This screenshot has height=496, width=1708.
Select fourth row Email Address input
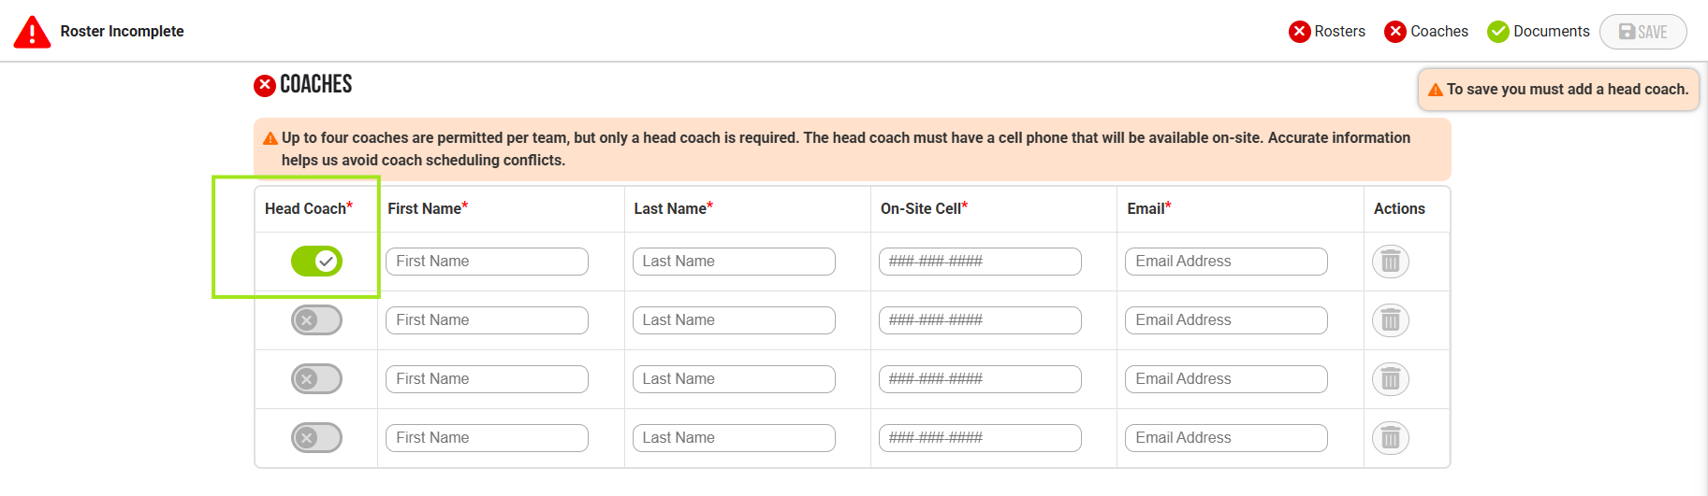[x=1226, y=438]
